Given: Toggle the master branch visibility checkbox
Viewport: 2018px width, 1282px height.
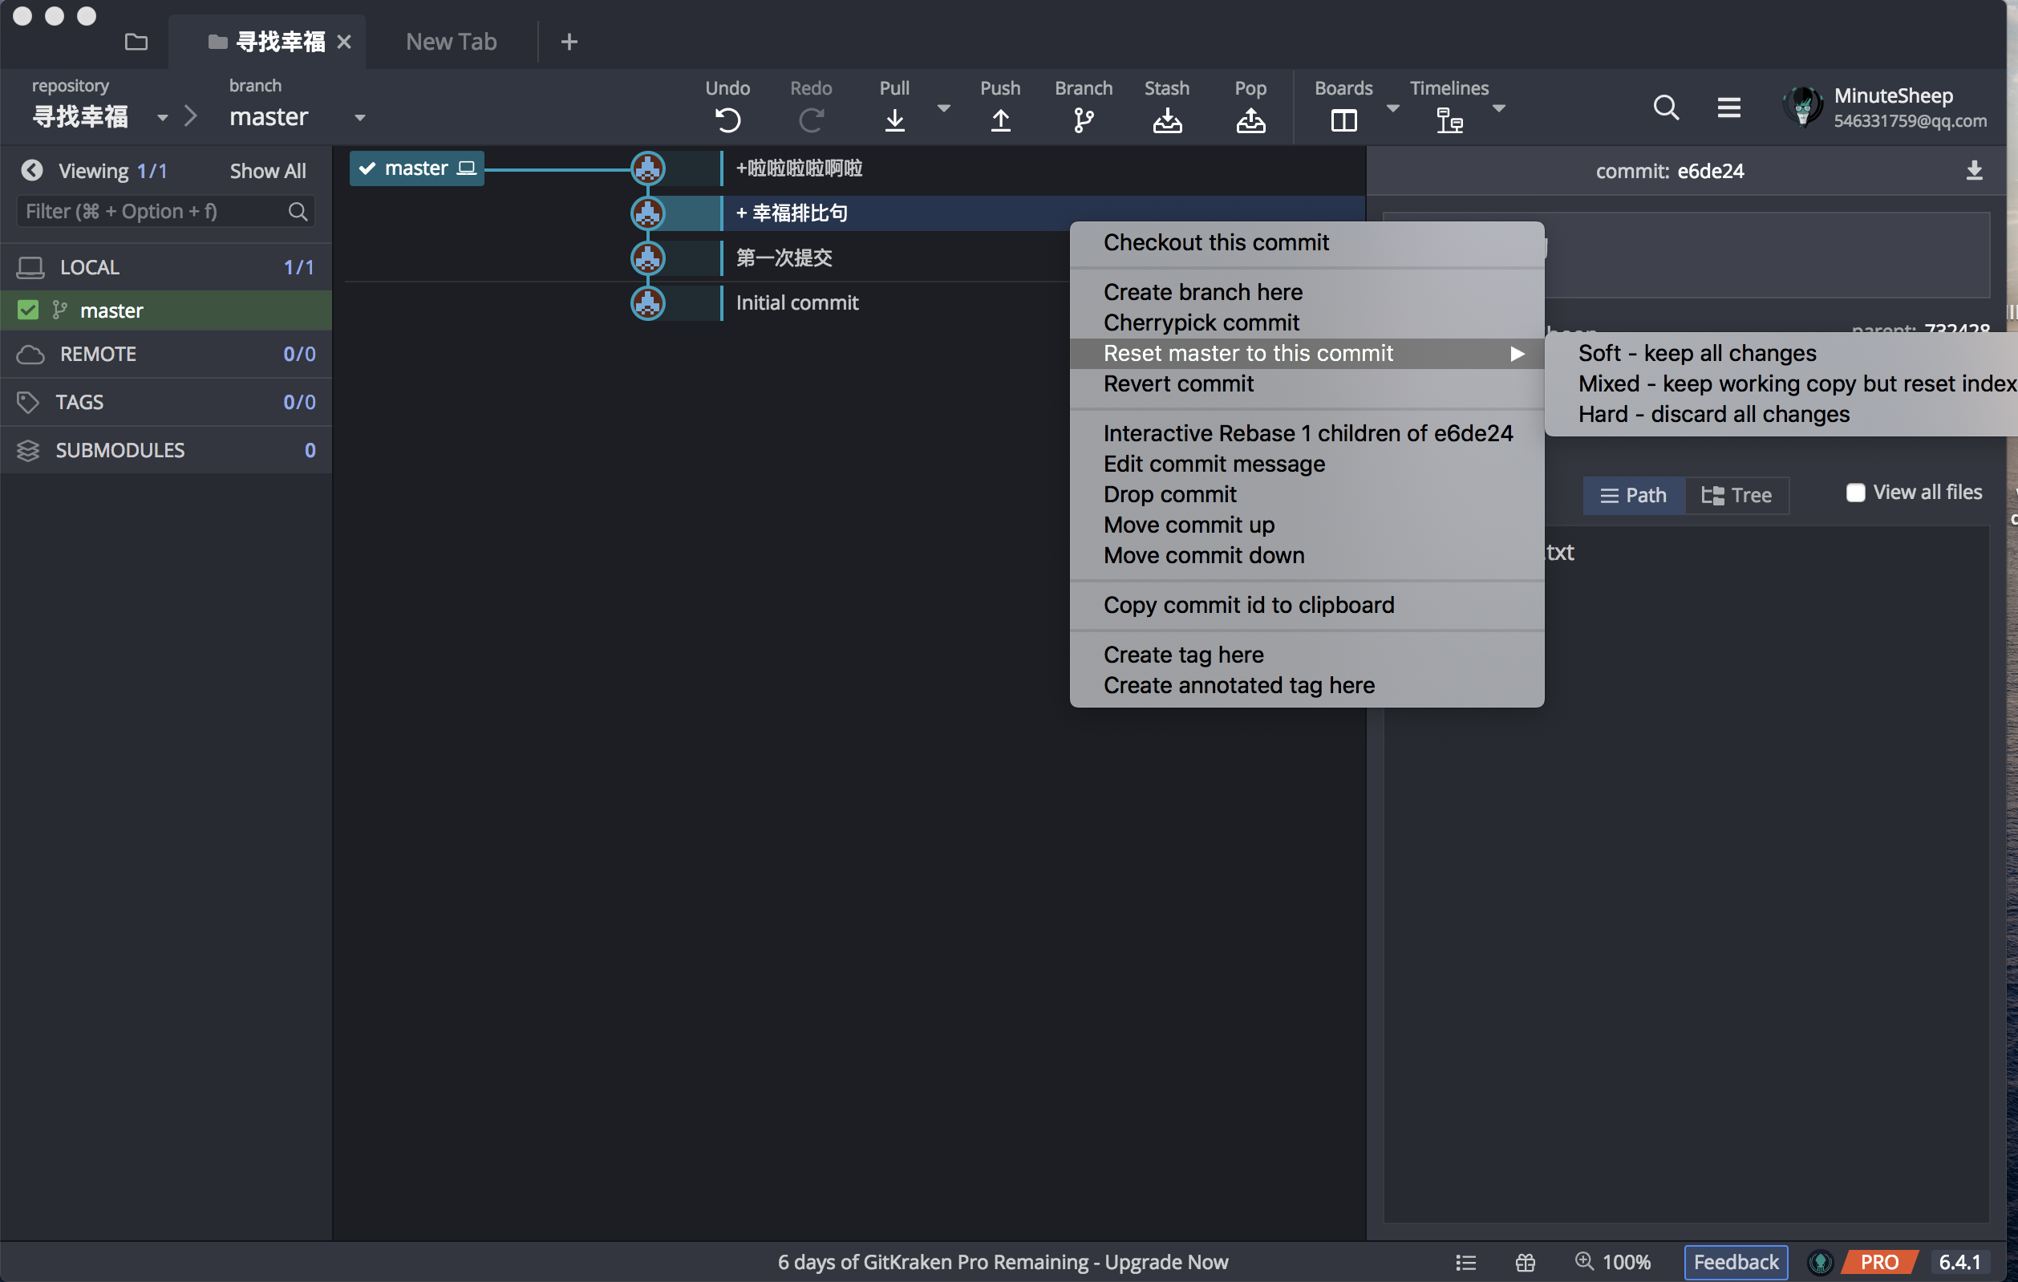Looking at the screenshot, I should (x=27, y=310).
